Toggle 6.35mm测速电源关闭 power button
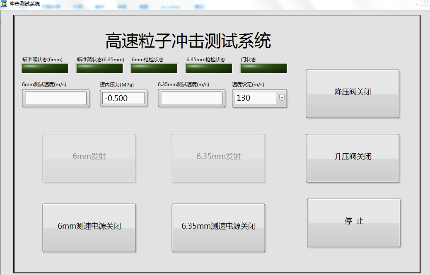This screenshot has width=430, height=275. tap(218, 227)
